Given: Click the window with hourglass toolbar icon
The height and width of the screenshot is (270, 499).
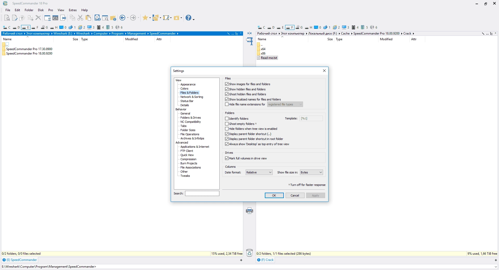Looking at the screenshot, I should point(47,18).
